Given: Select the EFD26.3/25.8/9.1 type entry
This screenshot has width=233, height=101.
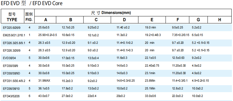Looking at the screenshot, I should (14, 43).
